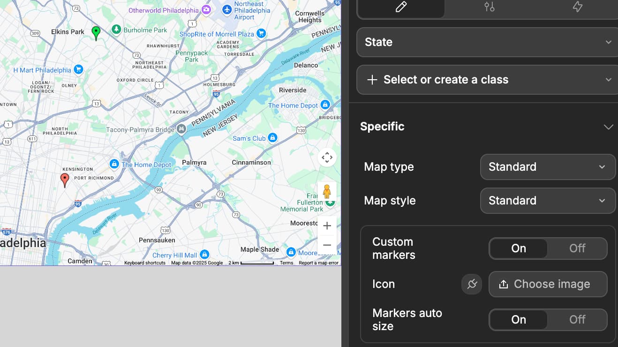Click the Northeast Philadelphia Airport icon

[227, 9]
